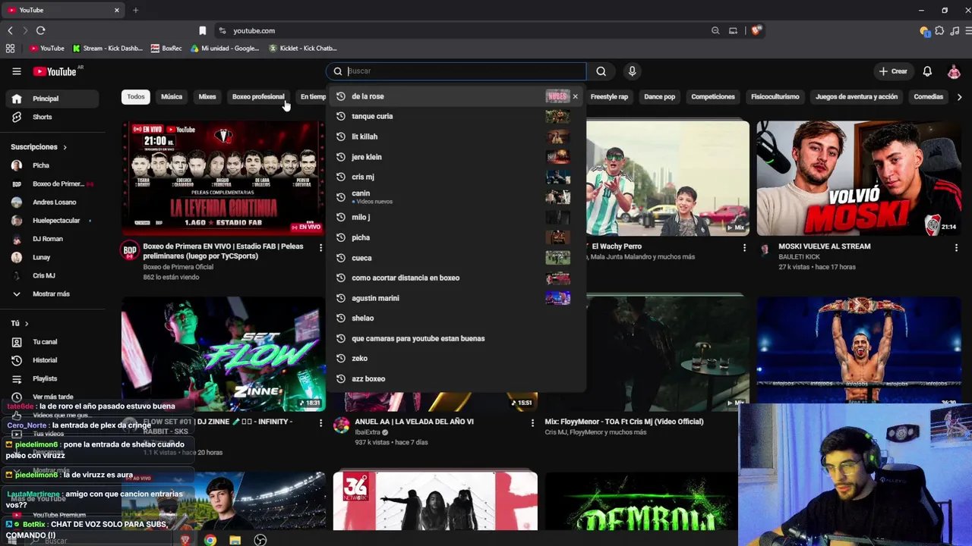This screenshot has width=972, height=546.
Task: Open the YouTube guide hamburger menu
Action: click(17, 71)
